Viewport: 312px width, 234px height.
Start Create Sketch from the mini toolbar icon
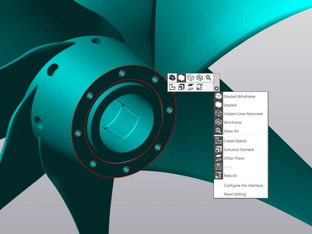[172, 87]
